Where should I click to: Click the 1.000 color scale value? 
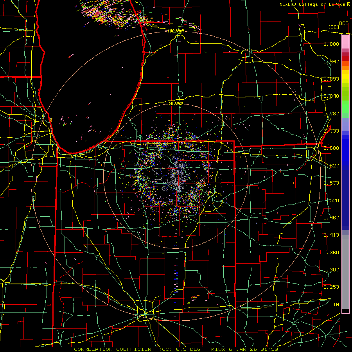click(x=331, y=44)
